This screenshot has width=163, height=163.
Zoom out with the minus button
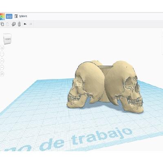pyautogui.click(x=2, y=67)
